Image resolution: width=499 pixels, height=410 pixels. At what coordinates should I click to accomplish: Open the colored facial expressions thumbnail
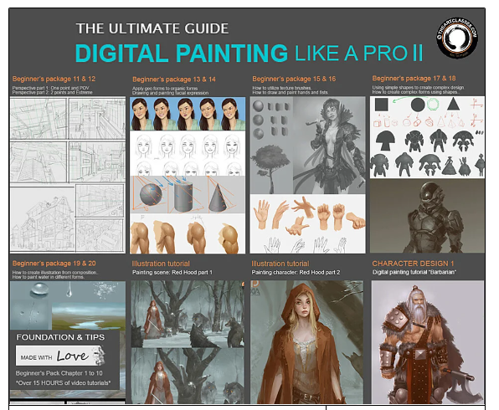click(188, 114)
